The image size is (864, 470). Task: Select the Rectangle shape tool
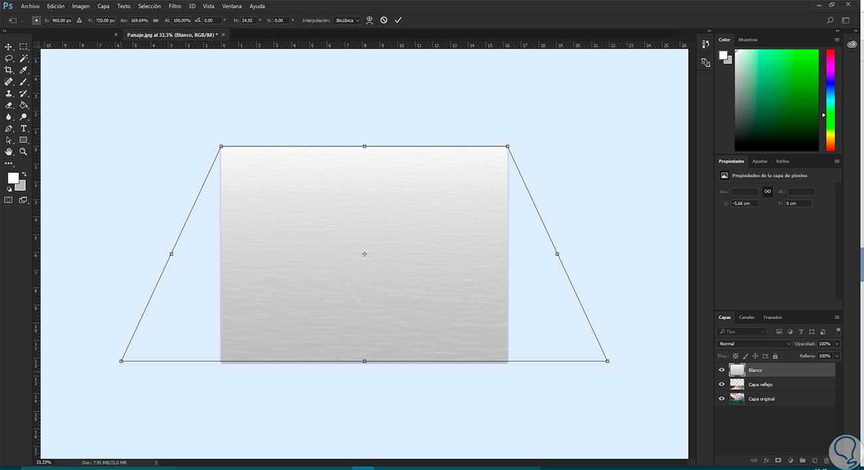tap(23, 140)
